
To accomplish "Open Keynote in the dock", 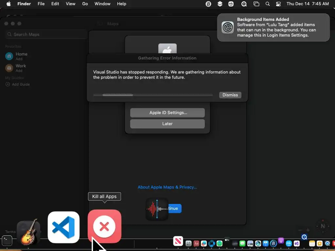I will coord(266,243).
